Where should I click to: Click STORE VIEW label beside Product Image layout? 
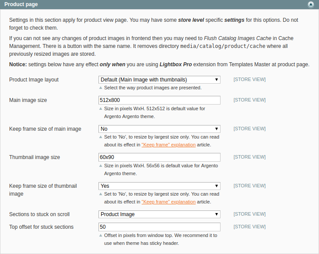tap(250, 80)
